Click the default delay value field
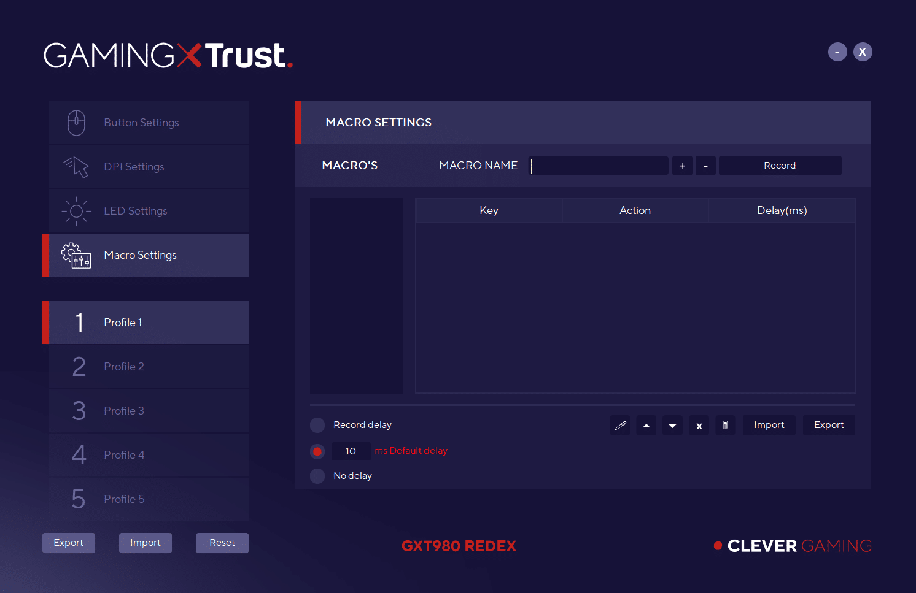This screenshot has height=593, width=916. point(351,451)
